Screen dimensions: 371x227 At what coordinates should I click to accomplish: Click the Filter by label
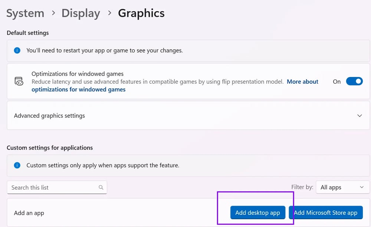point(302,187)
